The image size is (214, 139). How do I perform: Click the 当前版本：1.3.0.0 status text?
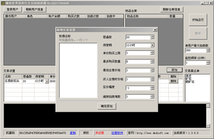(186, 133)
